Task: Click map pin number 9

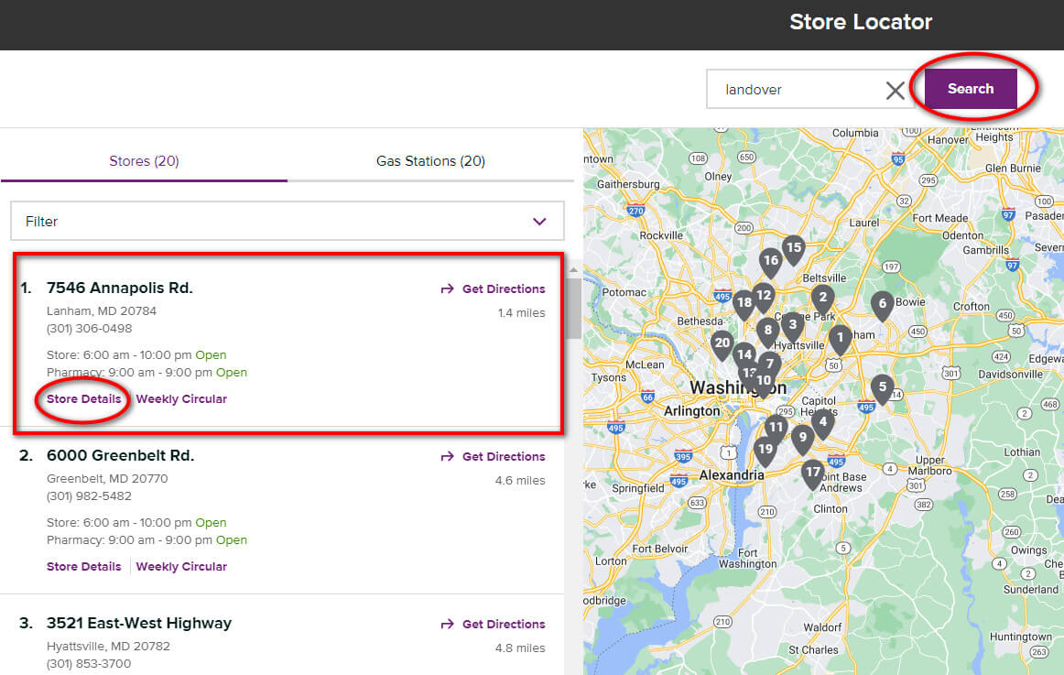Action: click(803, 440)
